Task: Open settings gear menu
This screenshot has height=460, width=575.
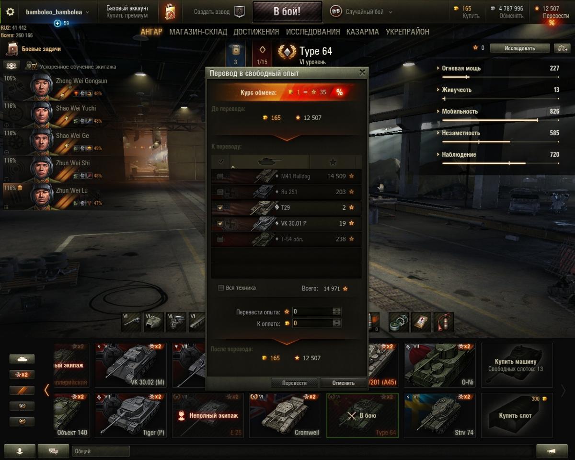Action: coord(10,11)
